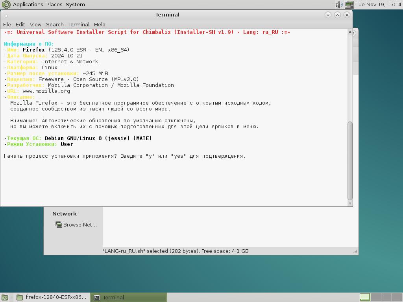
Task: Click the Freeware - Open Source license text
Action: click(x=89, y=79)
